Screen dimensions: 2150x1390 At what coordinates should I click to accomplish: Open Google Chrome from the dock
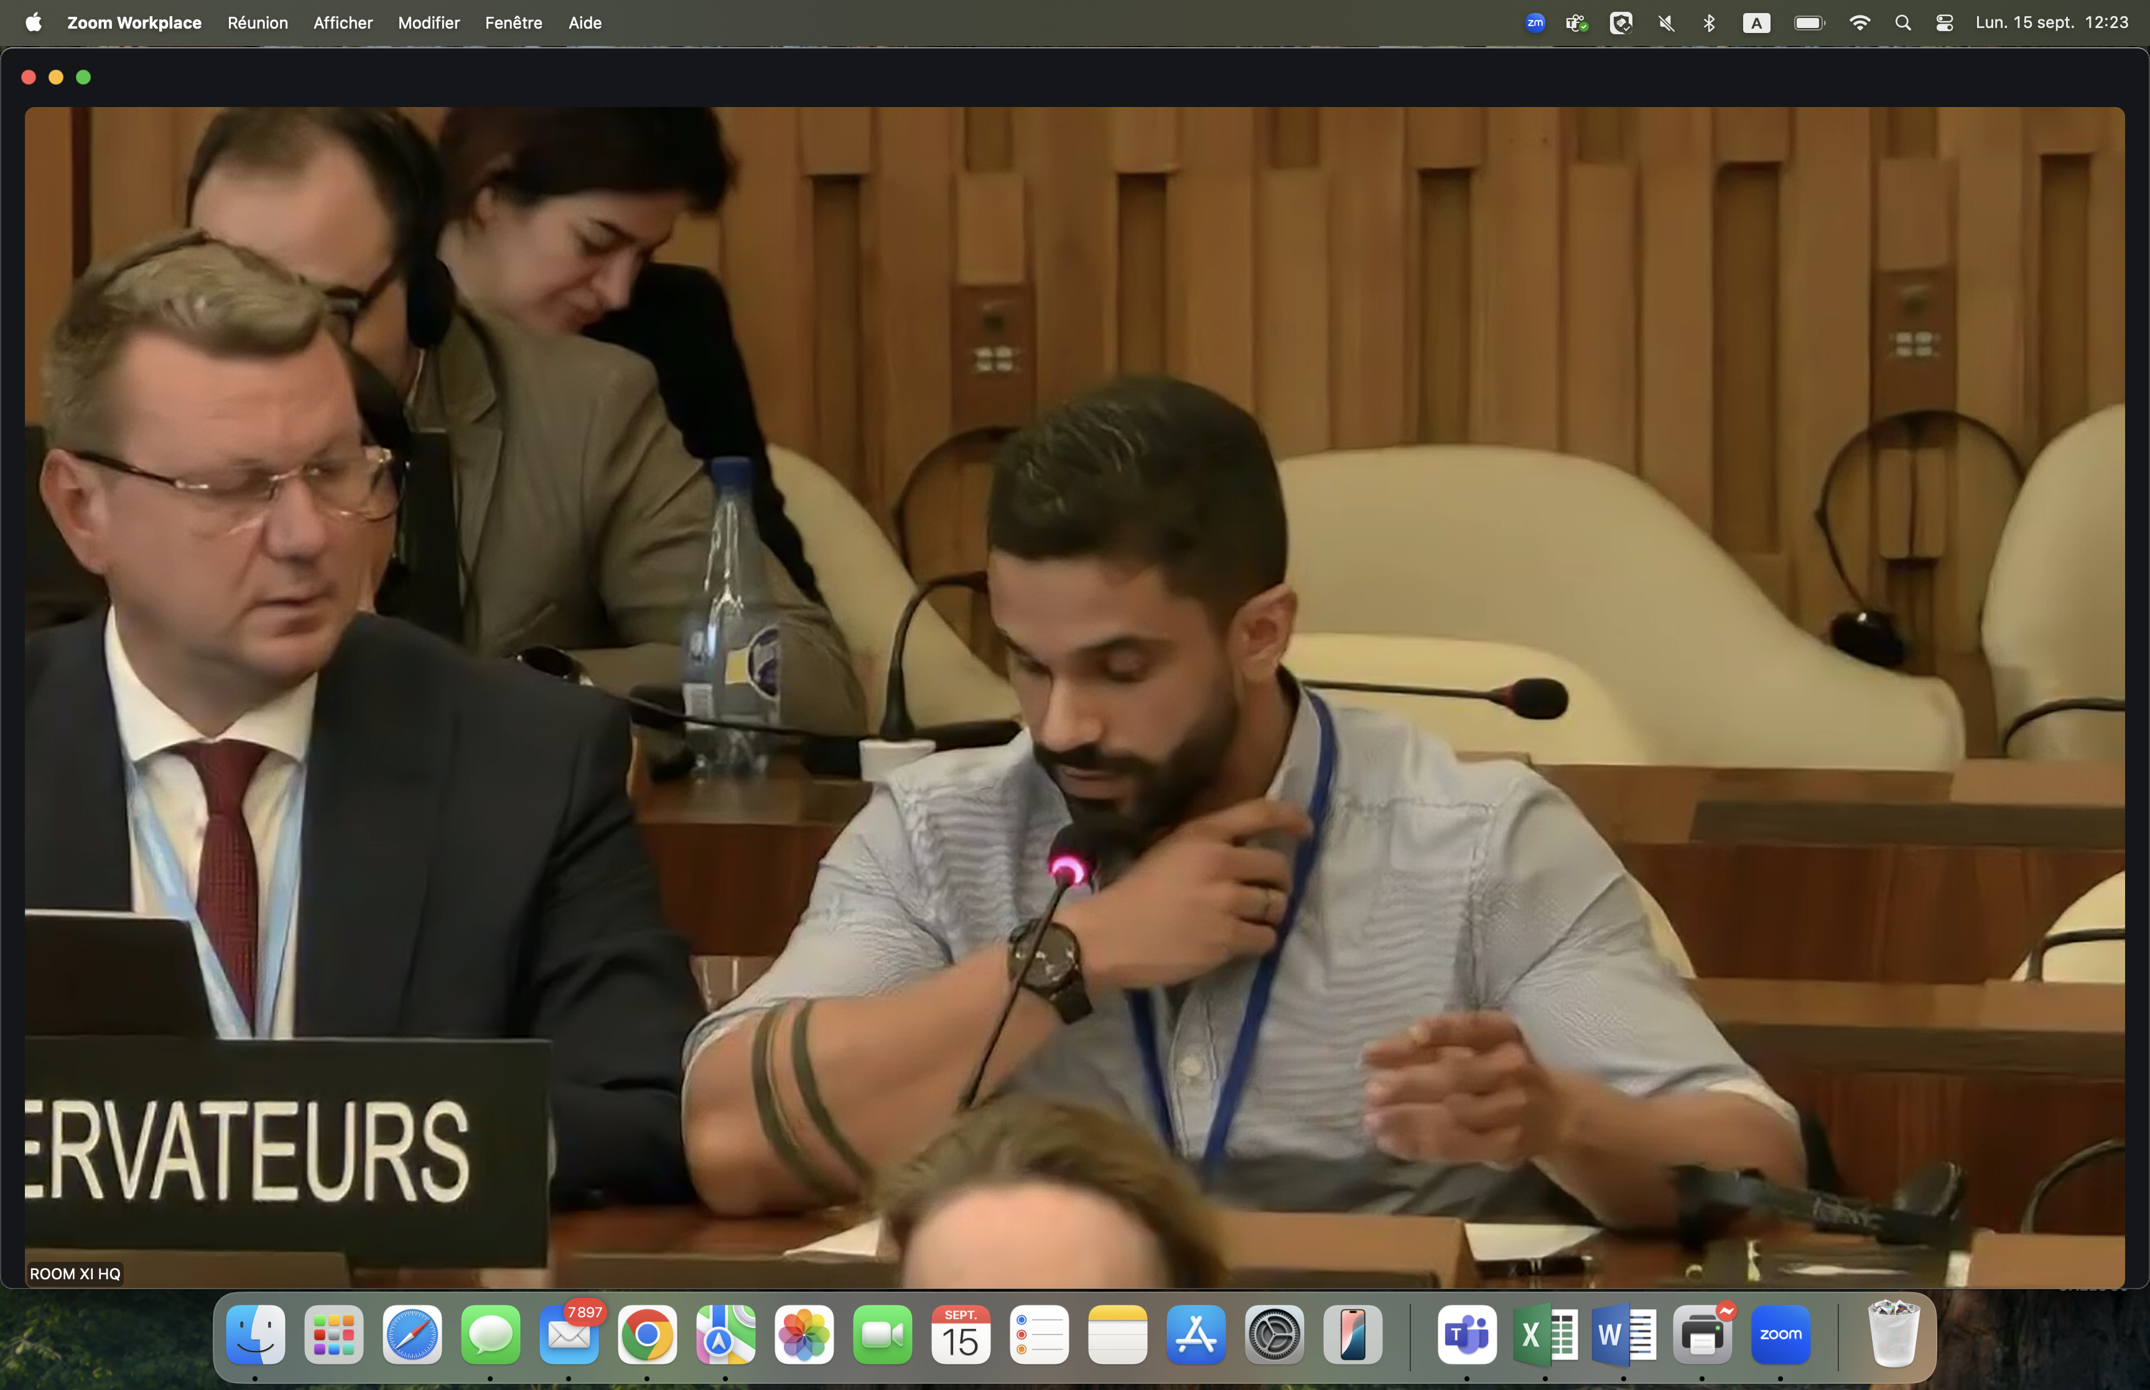pos(647,1334)
